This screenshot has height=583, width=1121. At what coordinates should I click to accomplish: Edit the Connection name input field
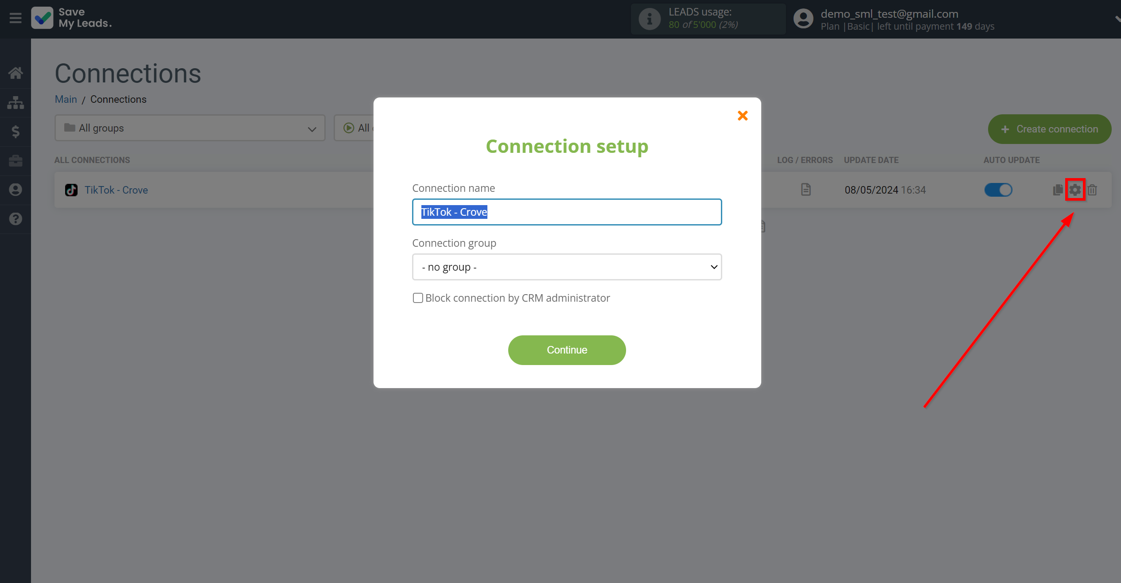coord(566,212)
